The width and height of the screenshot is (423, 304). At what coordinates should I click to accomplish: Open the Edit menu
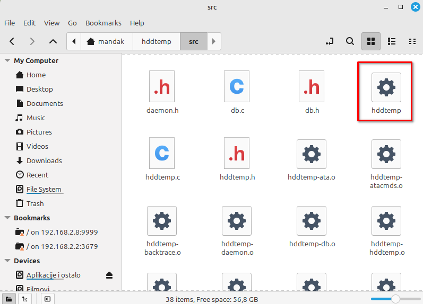(29, 23)
